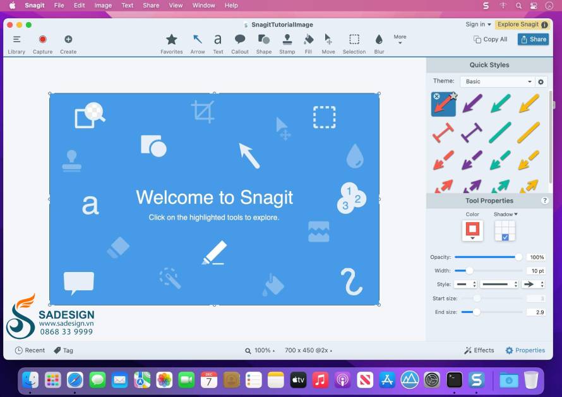562x397 pixels.
Task: Select the Blur tool
Action: point(379,44)
